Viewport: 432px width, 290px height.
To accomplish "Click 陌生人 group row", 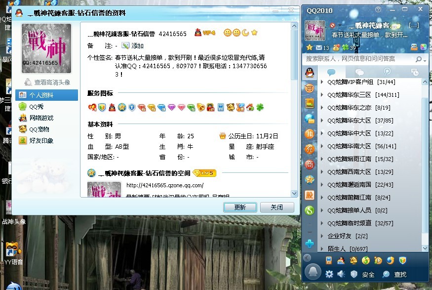I will click(x=370, y=249).
